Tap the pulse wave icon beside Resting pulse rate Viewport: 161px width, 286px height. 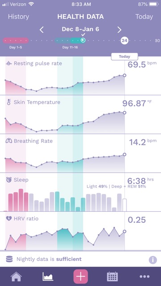9,63
